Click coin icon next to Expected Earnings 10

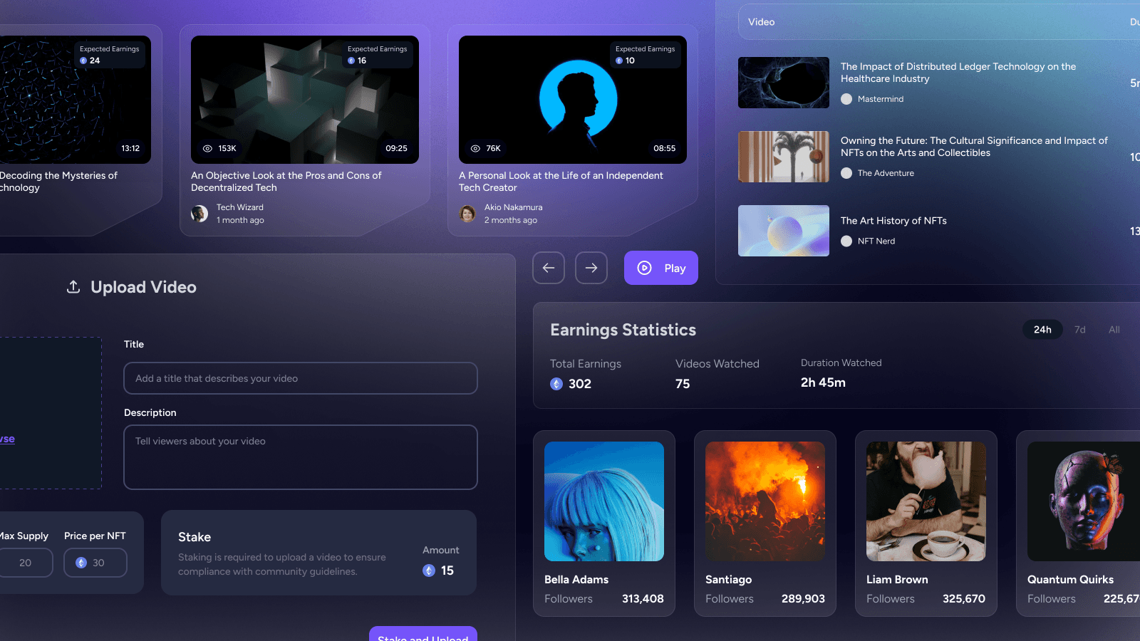pyautogui.click(x=619, y=61)
